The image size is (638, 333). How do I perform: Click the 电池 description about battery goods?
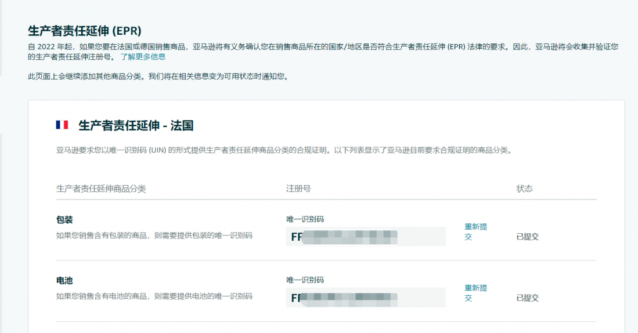pyautogui.click(x=154, y=296)
